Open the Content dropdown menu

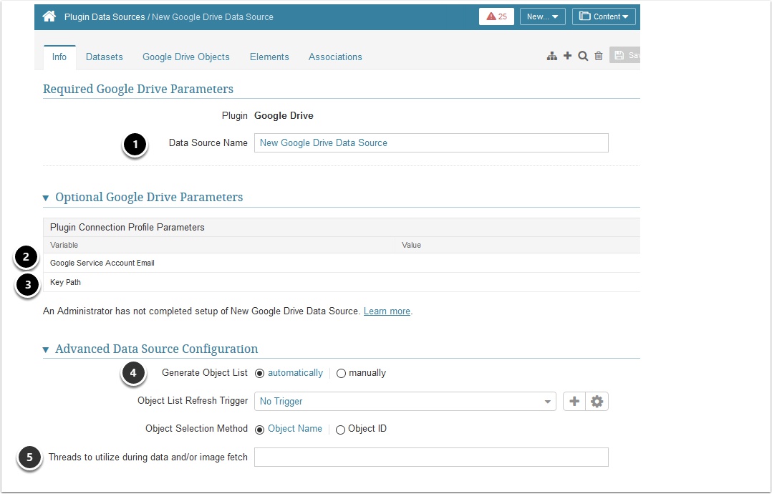604,16
